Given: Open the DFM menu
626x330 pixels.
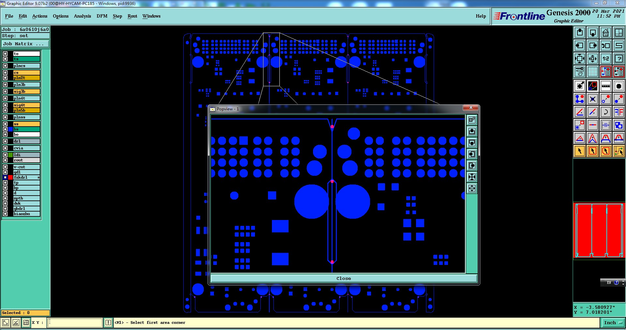Looking at the screenshot, I should 102,16.
